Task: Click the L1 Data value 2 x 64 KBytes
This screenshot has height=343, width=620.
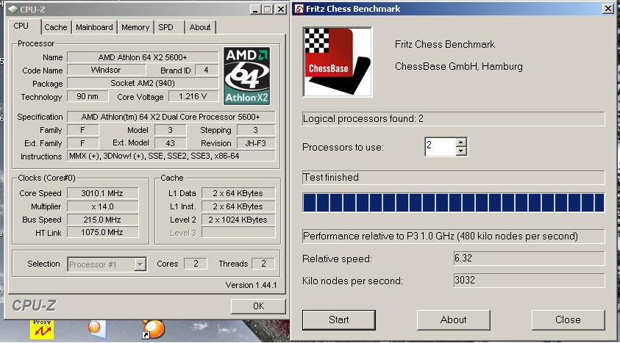Action: (238, 193)
